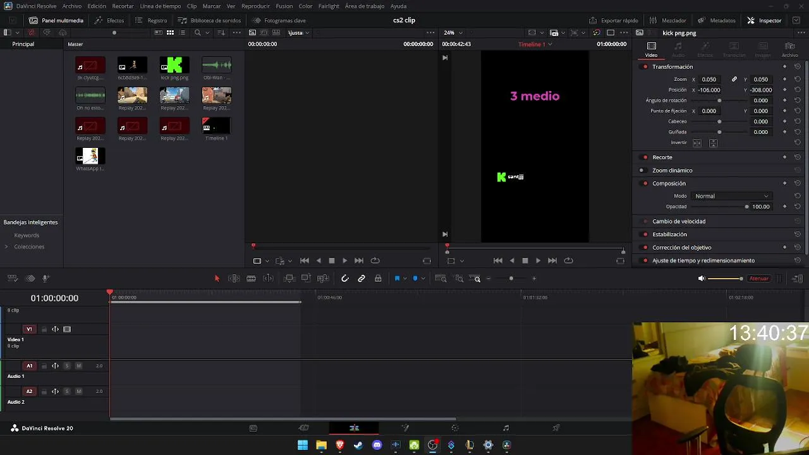Add a blue marker to the timeline

tap(415, 278)
